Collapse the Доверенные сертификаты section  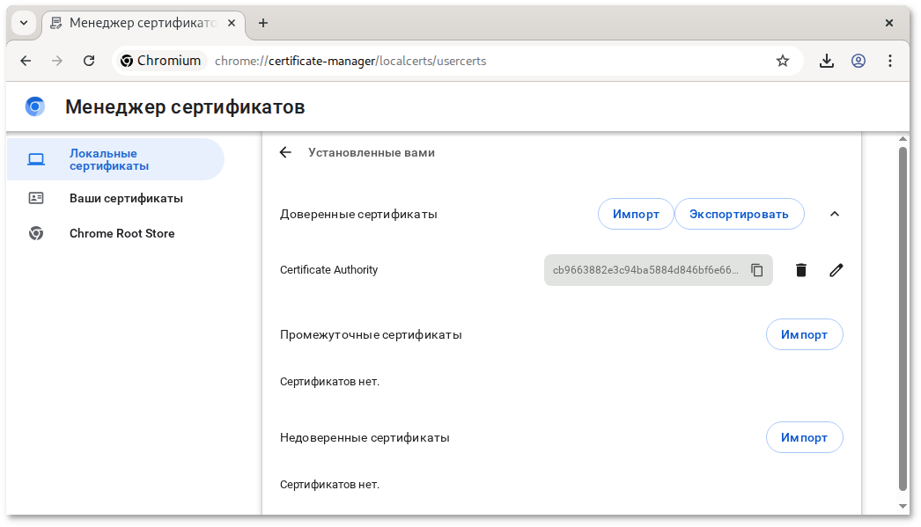coord(834,214)
